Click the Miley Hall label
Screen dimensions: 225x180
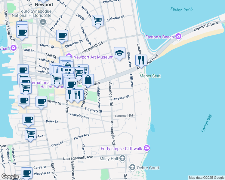(109, 159)
